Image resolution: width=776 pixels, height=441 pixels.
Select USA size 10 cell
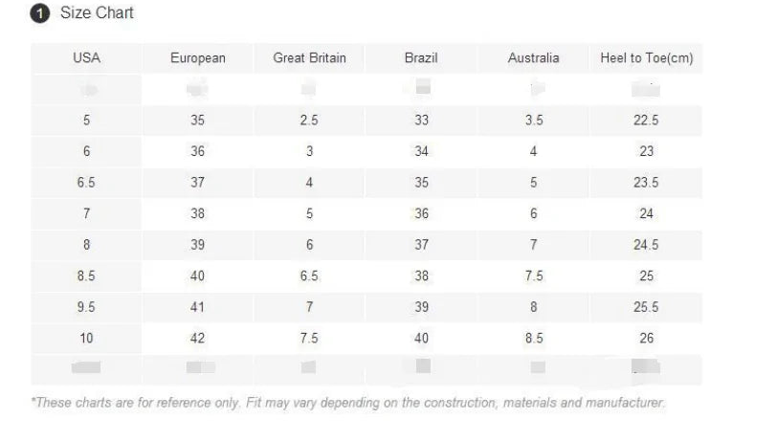click(86, 339)
